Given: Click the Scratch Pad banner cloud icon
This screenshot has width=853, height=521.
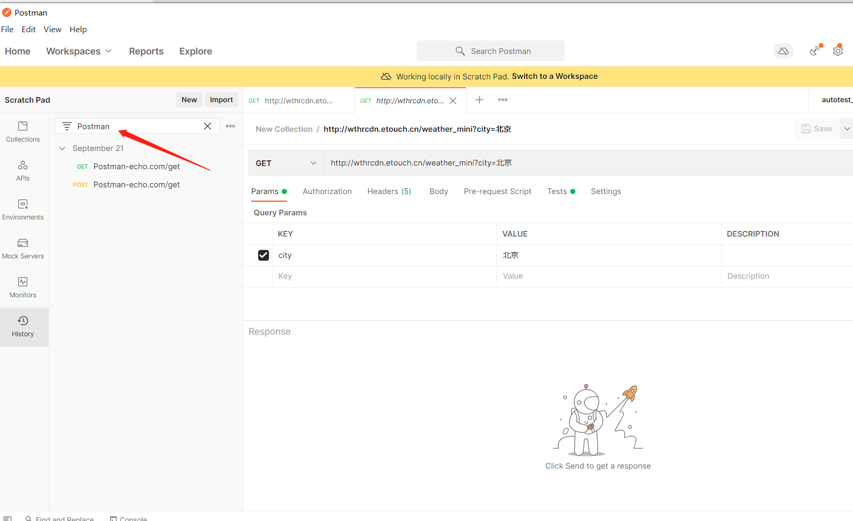Looking at the screenshot, I should tap(386, 76).
